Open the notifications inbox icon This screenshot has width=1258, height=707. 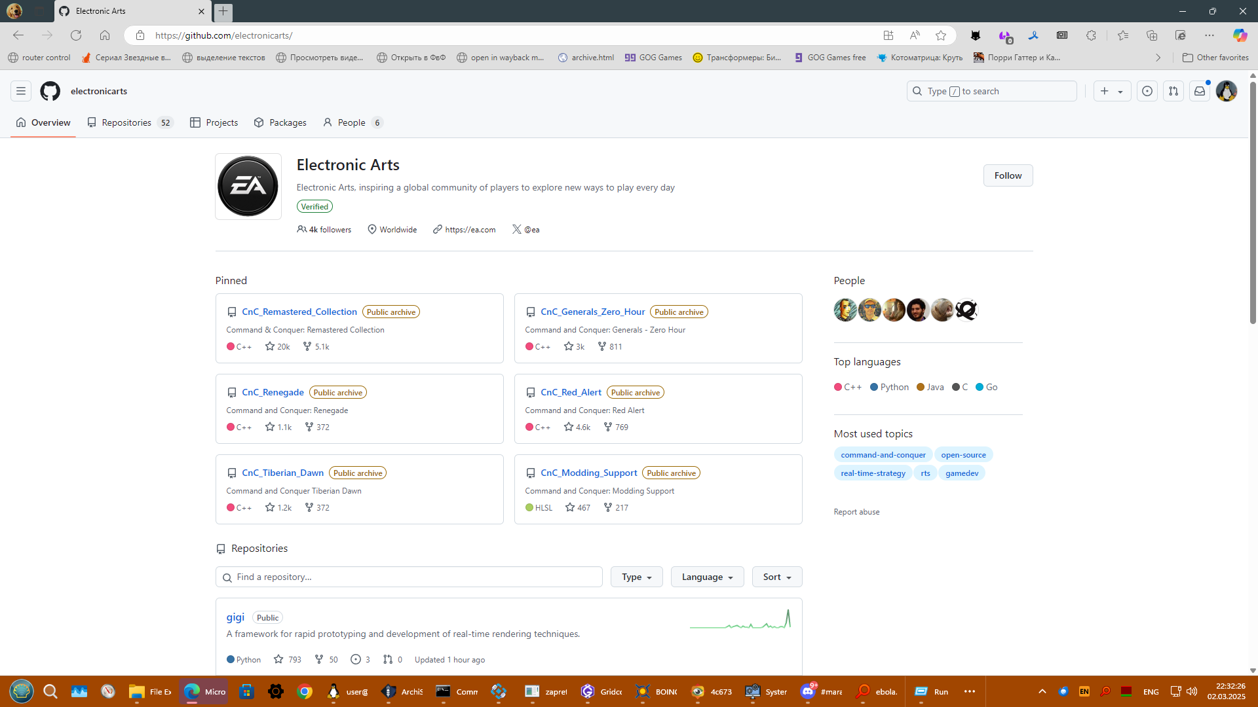pyautogui.click(x=1200, y=91)
